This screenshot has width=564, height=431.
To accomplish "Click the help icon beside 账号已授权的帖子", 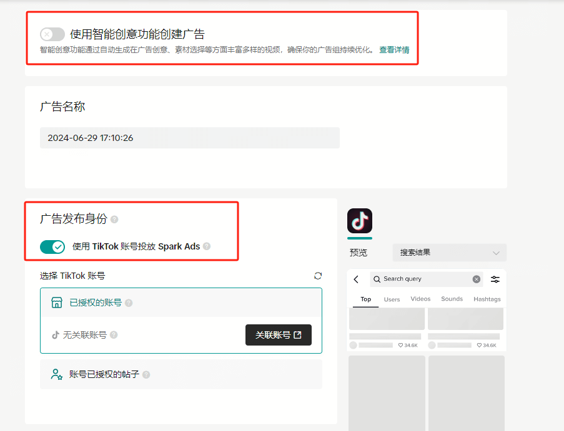I will 146,375.
